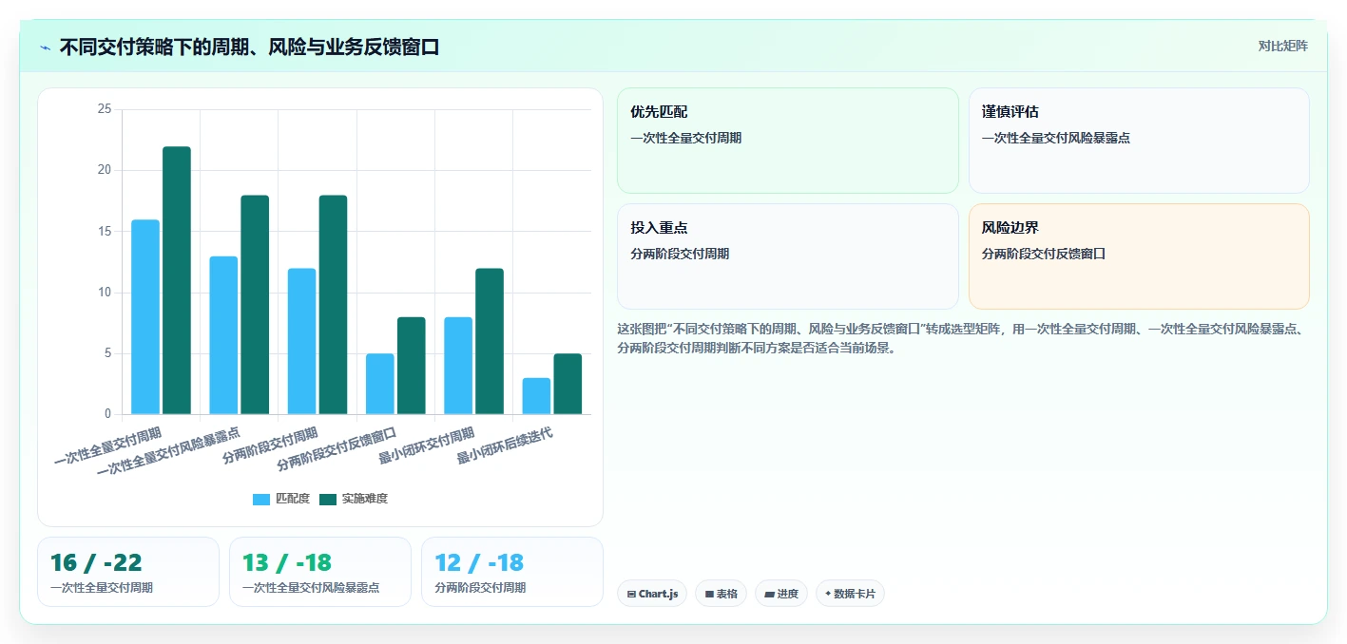
Task: Click the blue 匹配度 bar for 一次性全量交付周期
Action: pyautogui.click(x=145, y=317)
